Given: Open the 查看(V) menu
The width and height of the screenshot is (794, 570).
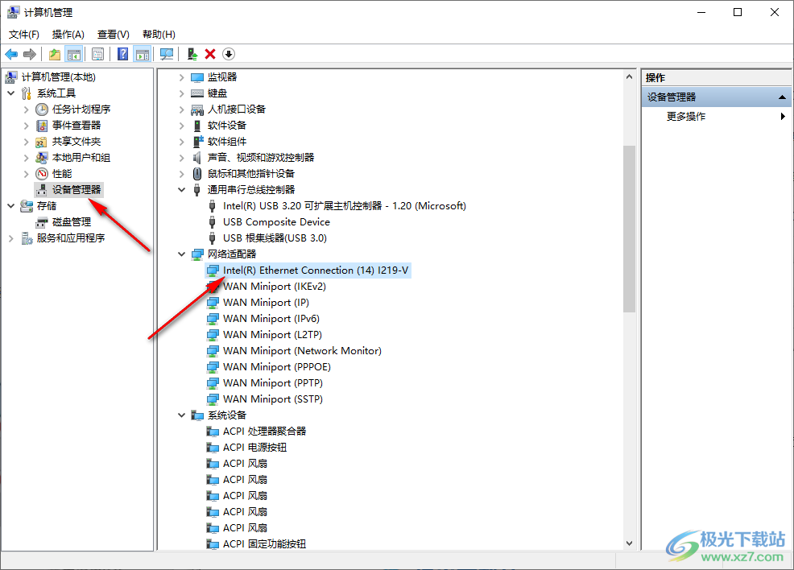Looking at the screenshot, I should tap(113, 35).
